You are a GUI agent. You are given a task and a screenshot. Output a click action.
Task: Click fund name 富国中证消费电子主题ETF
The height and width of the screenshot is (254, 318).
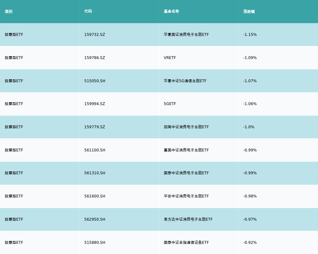pos(186,150)
